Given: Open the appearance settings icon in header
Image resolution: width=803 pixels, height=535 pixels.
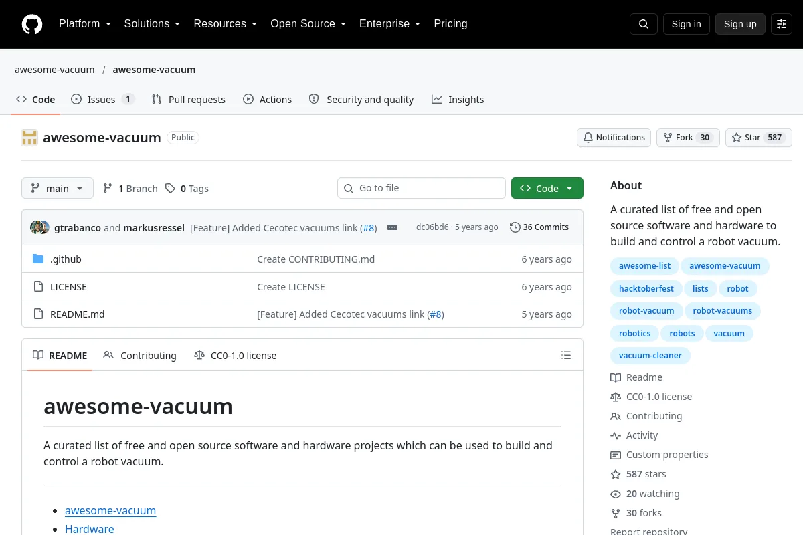Looking at the screenshot, I should tap(782, 24).
